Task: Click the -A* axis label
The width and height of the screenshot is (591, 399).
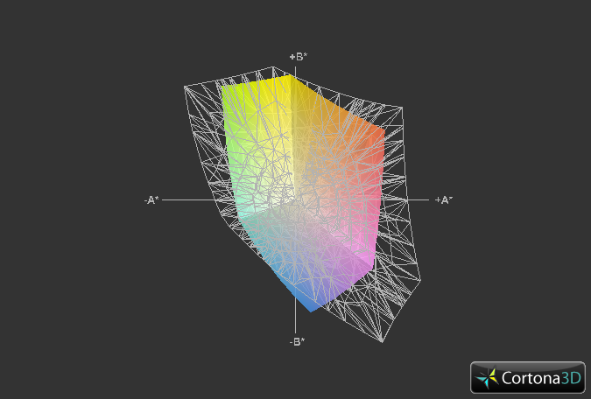Action: (x=151, y=200)
